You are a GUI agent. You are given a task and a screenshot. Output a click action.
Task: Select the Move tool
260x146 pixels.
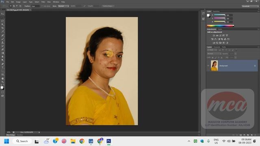2,14
